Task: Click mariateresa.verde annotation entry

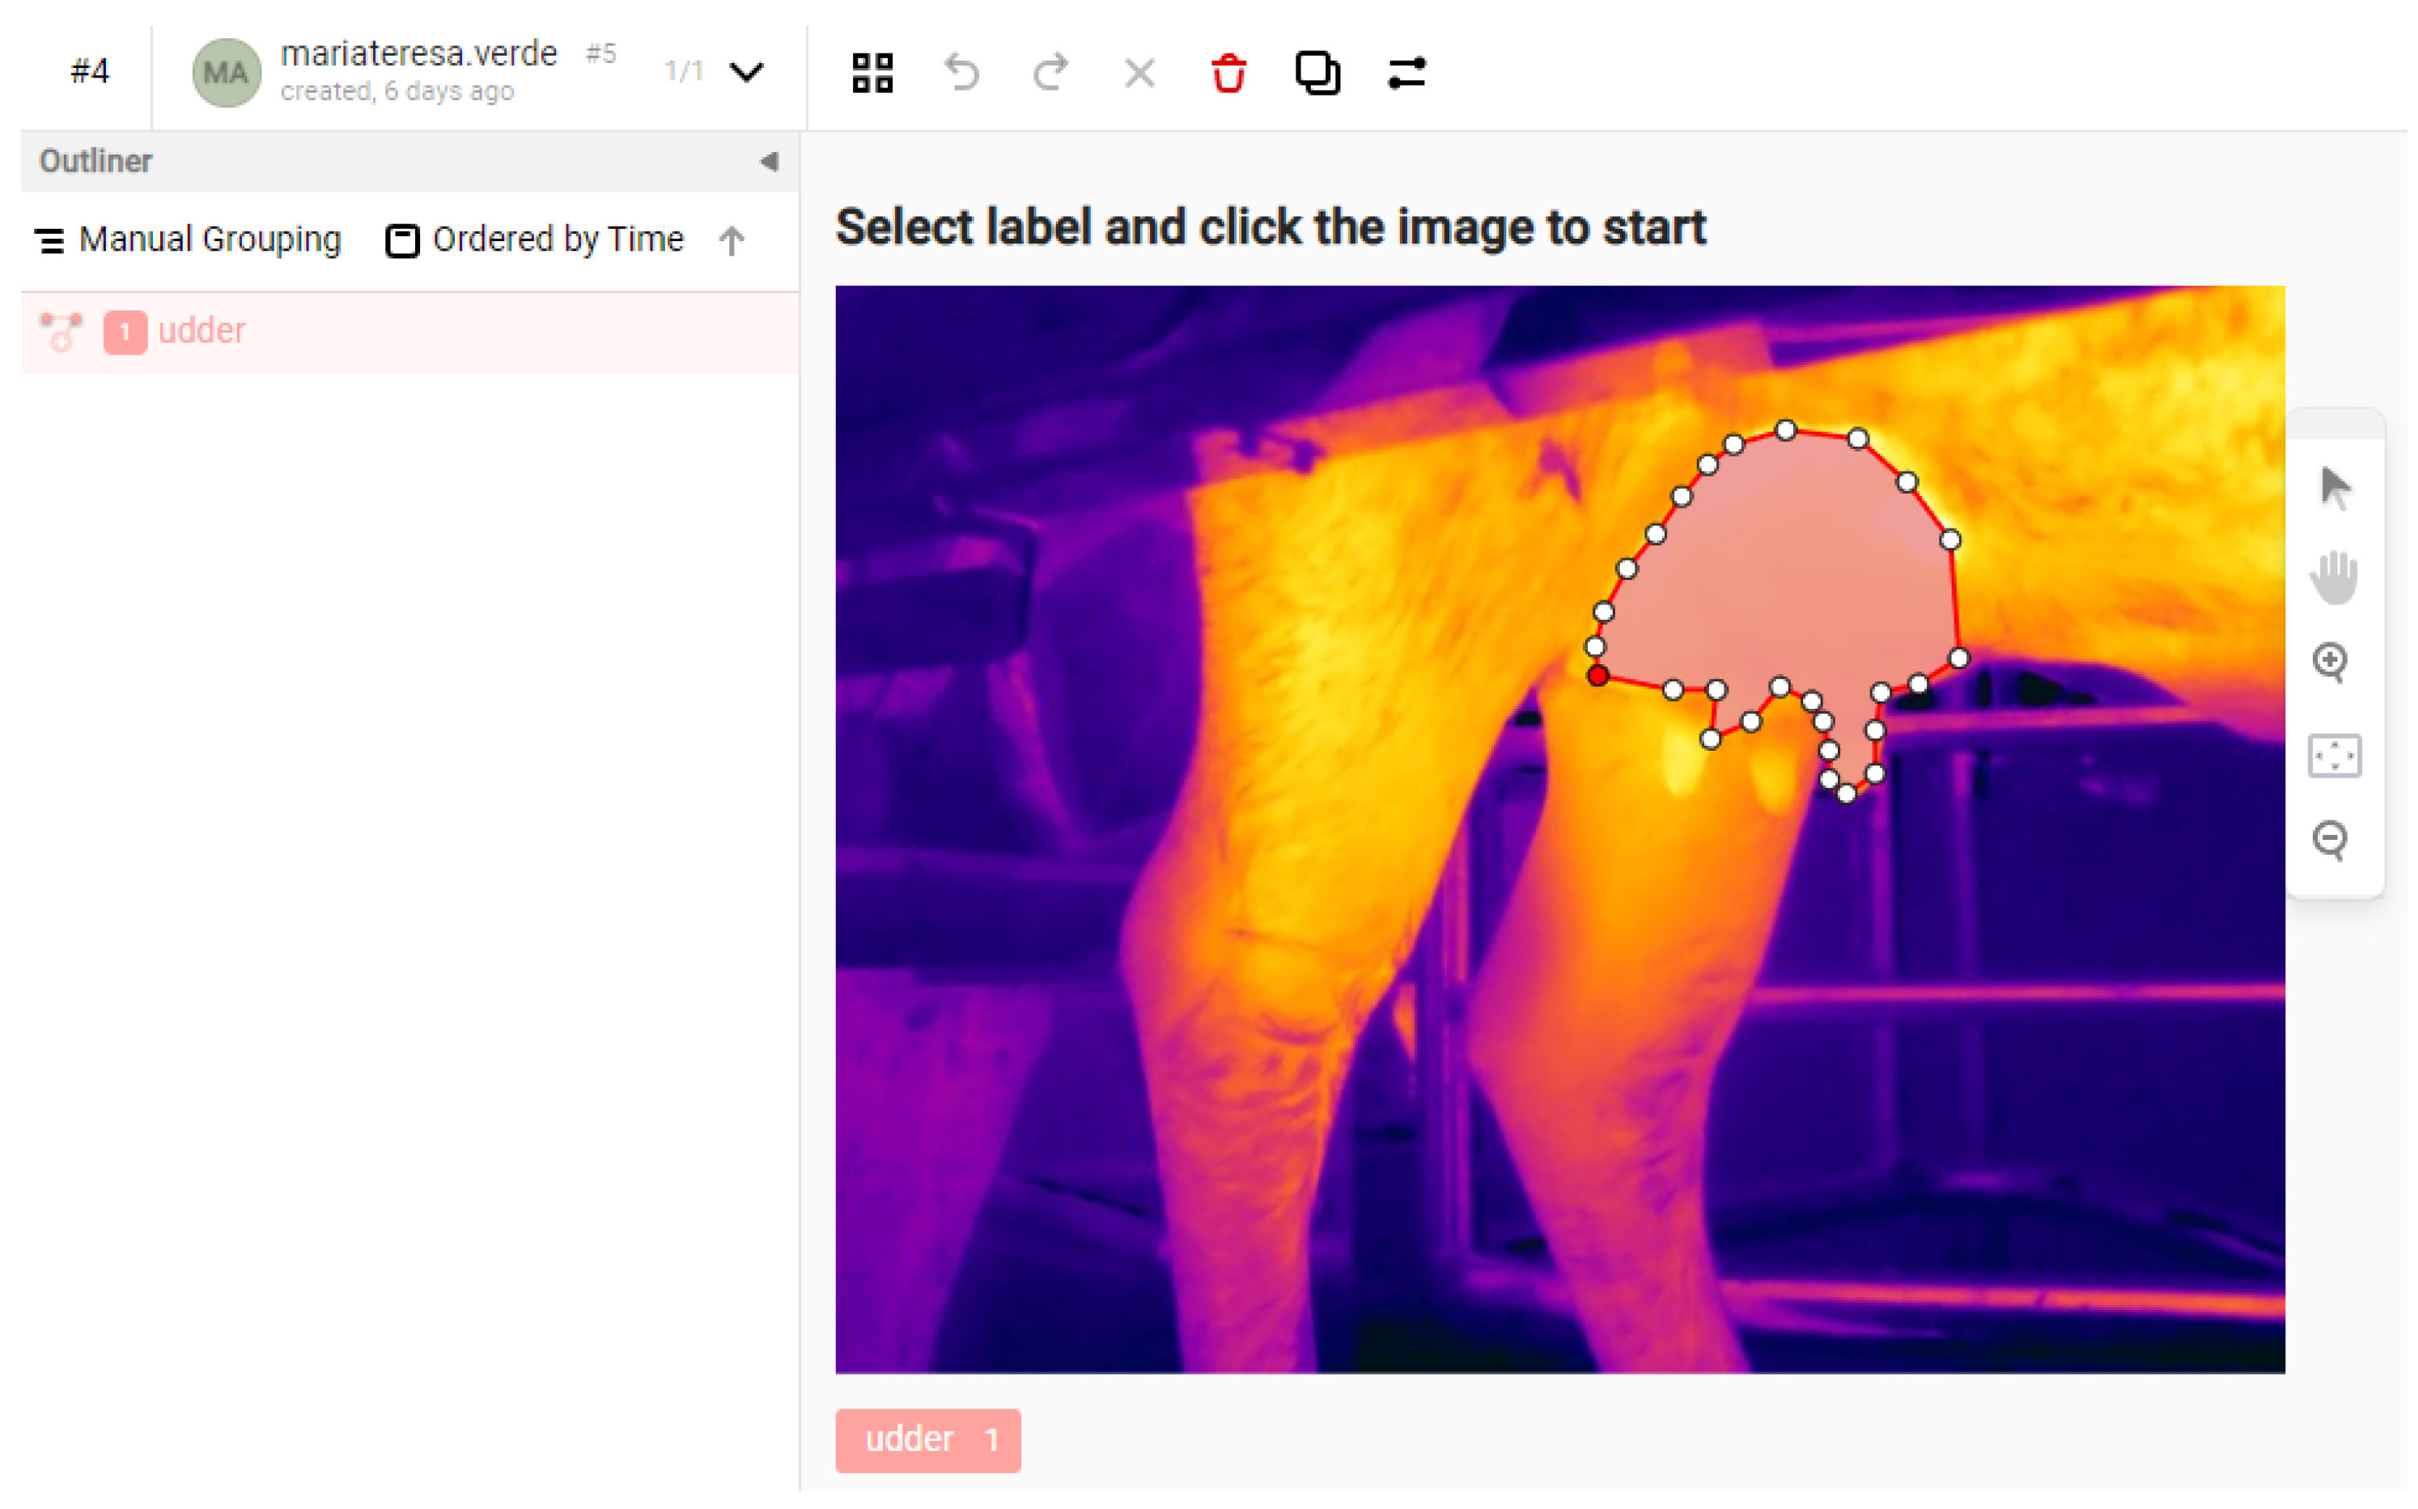Action: coord(420,54)
